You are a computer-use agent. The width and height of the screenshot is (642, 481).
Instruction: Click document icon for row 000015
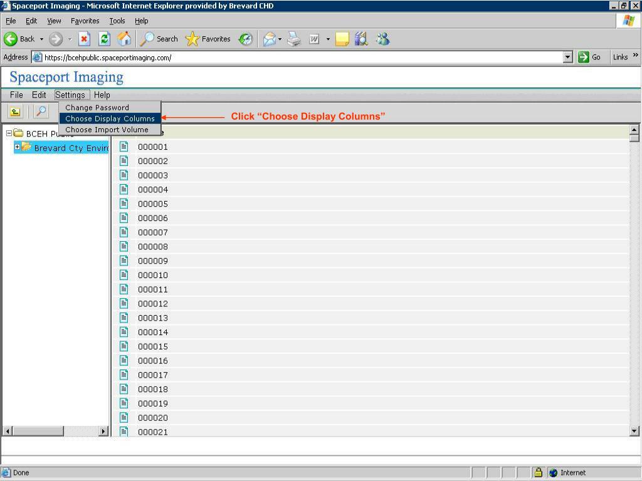tap(124, 346)
